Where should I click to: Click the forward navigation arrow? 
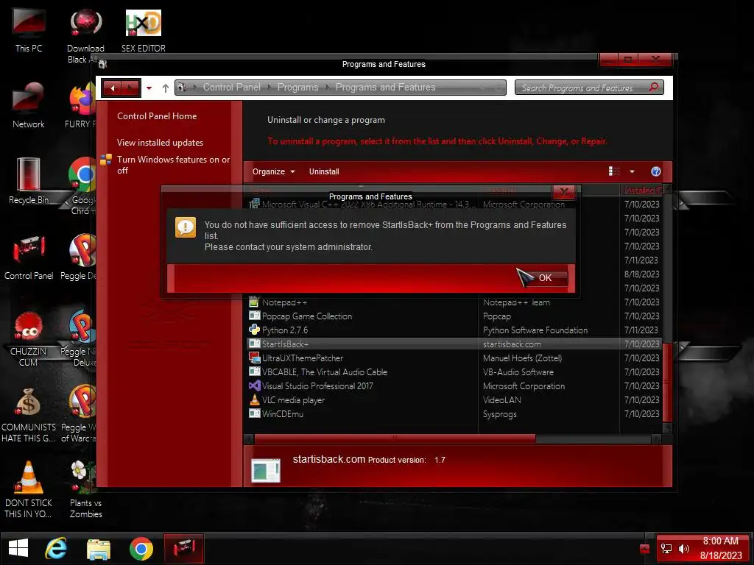[x=130, y=88]
